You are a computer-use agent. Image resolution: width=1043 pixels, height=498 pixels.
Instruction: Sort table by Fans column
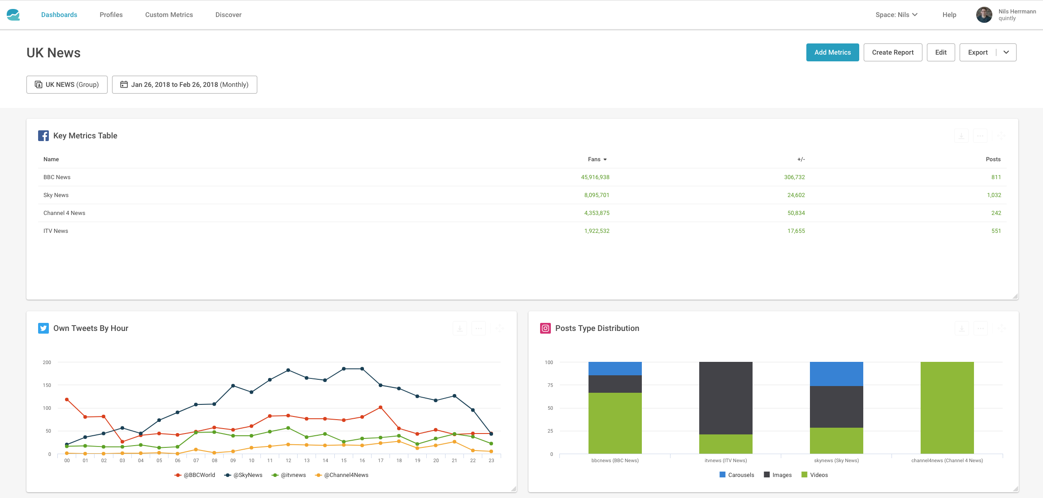[597, 159]
